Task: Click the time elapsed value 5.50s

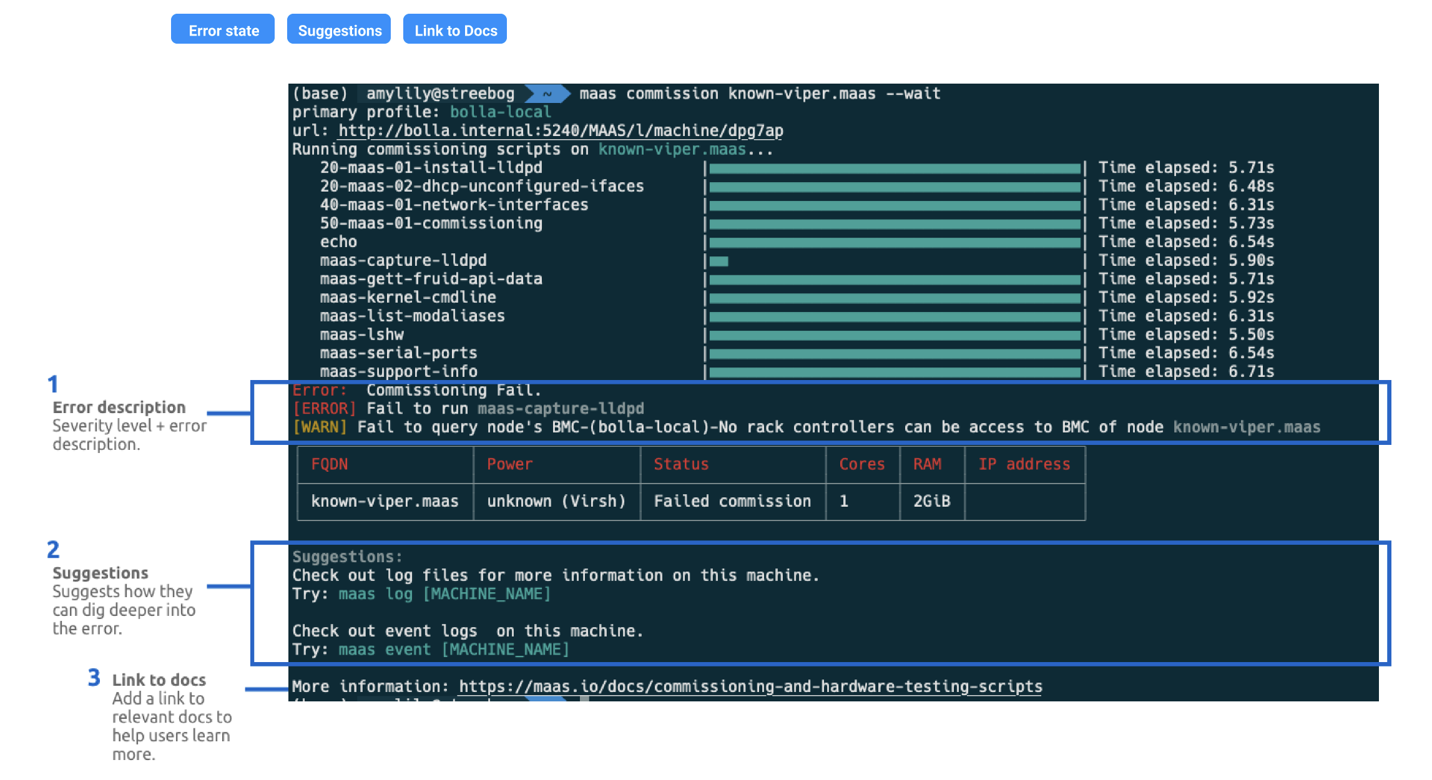Action: tap(1251, 335)
